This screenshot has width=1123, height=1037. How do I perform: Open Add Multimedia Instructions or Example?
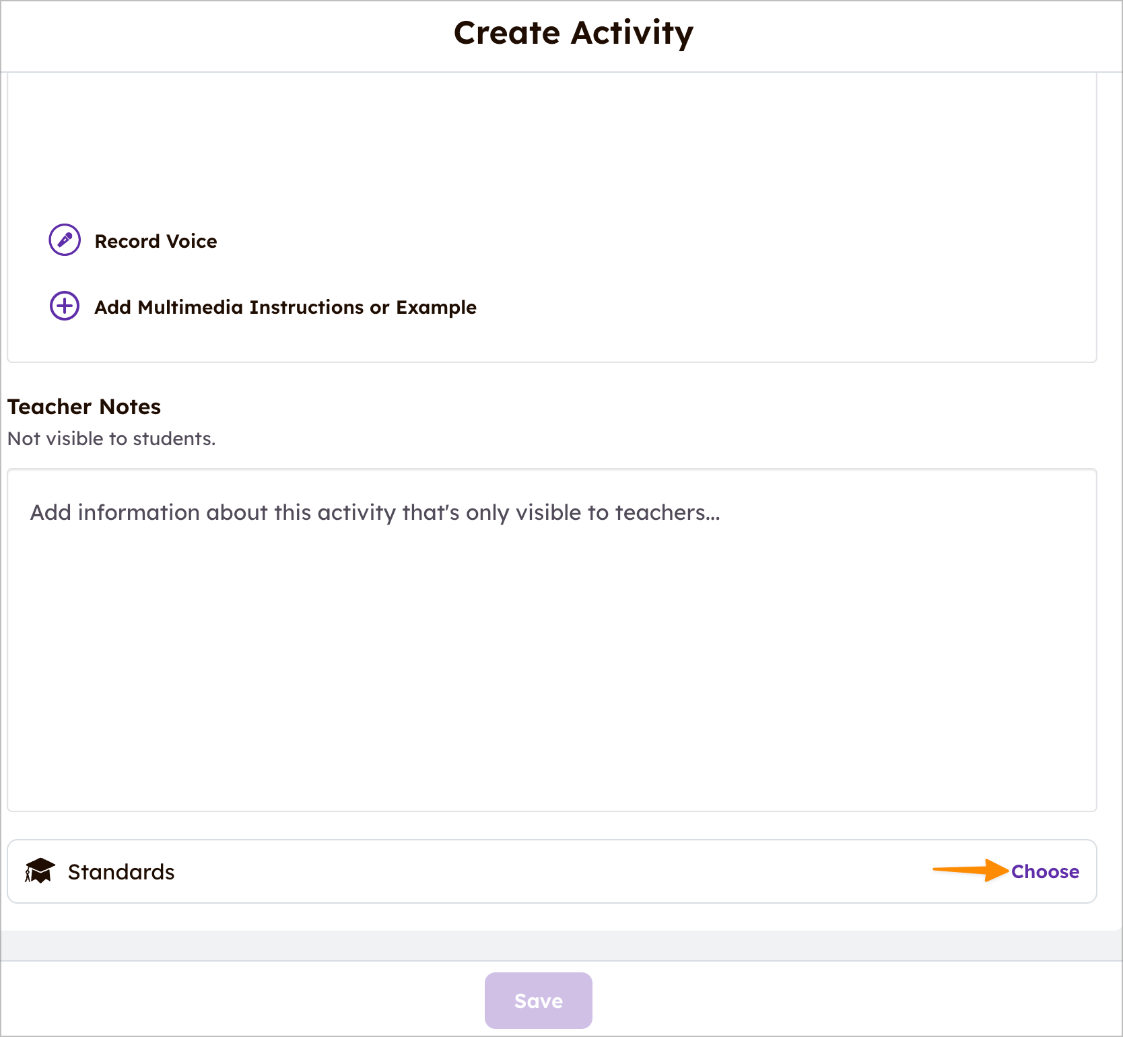pos(285,307)
